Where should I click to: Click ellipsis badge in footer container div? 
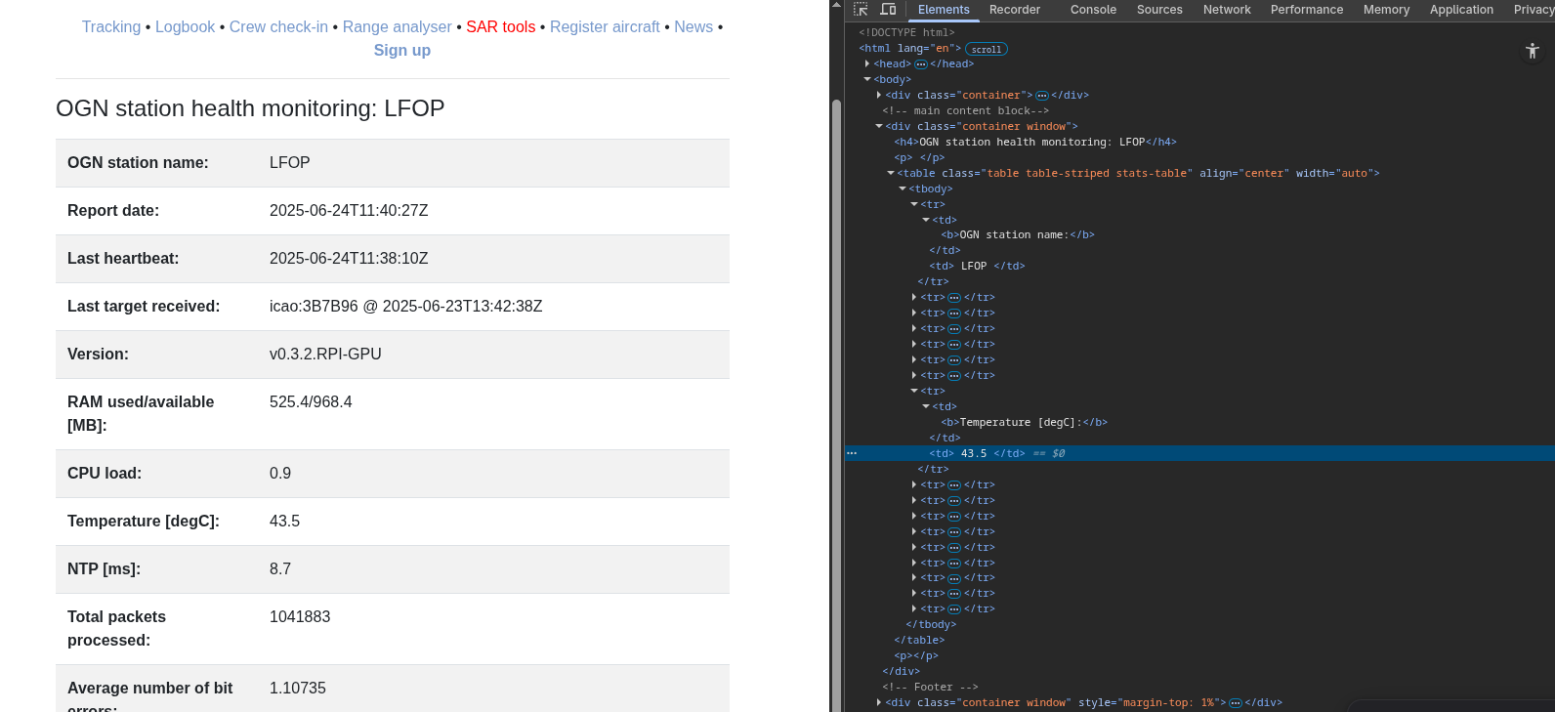pyautogui.click(x=1235, y=703)
